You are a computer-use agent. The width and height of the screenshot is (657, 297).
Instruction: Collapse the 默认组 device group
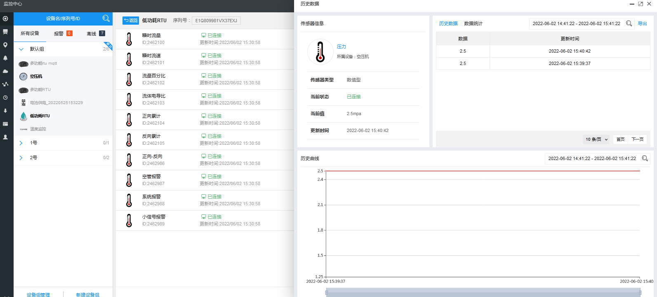coord(21,49)
